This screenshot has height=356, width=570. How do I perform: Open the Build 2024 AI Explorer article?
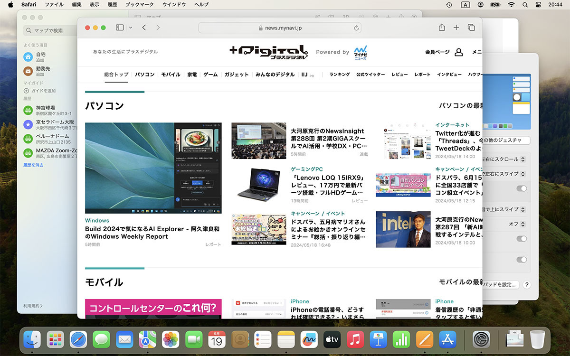(152, 233)
